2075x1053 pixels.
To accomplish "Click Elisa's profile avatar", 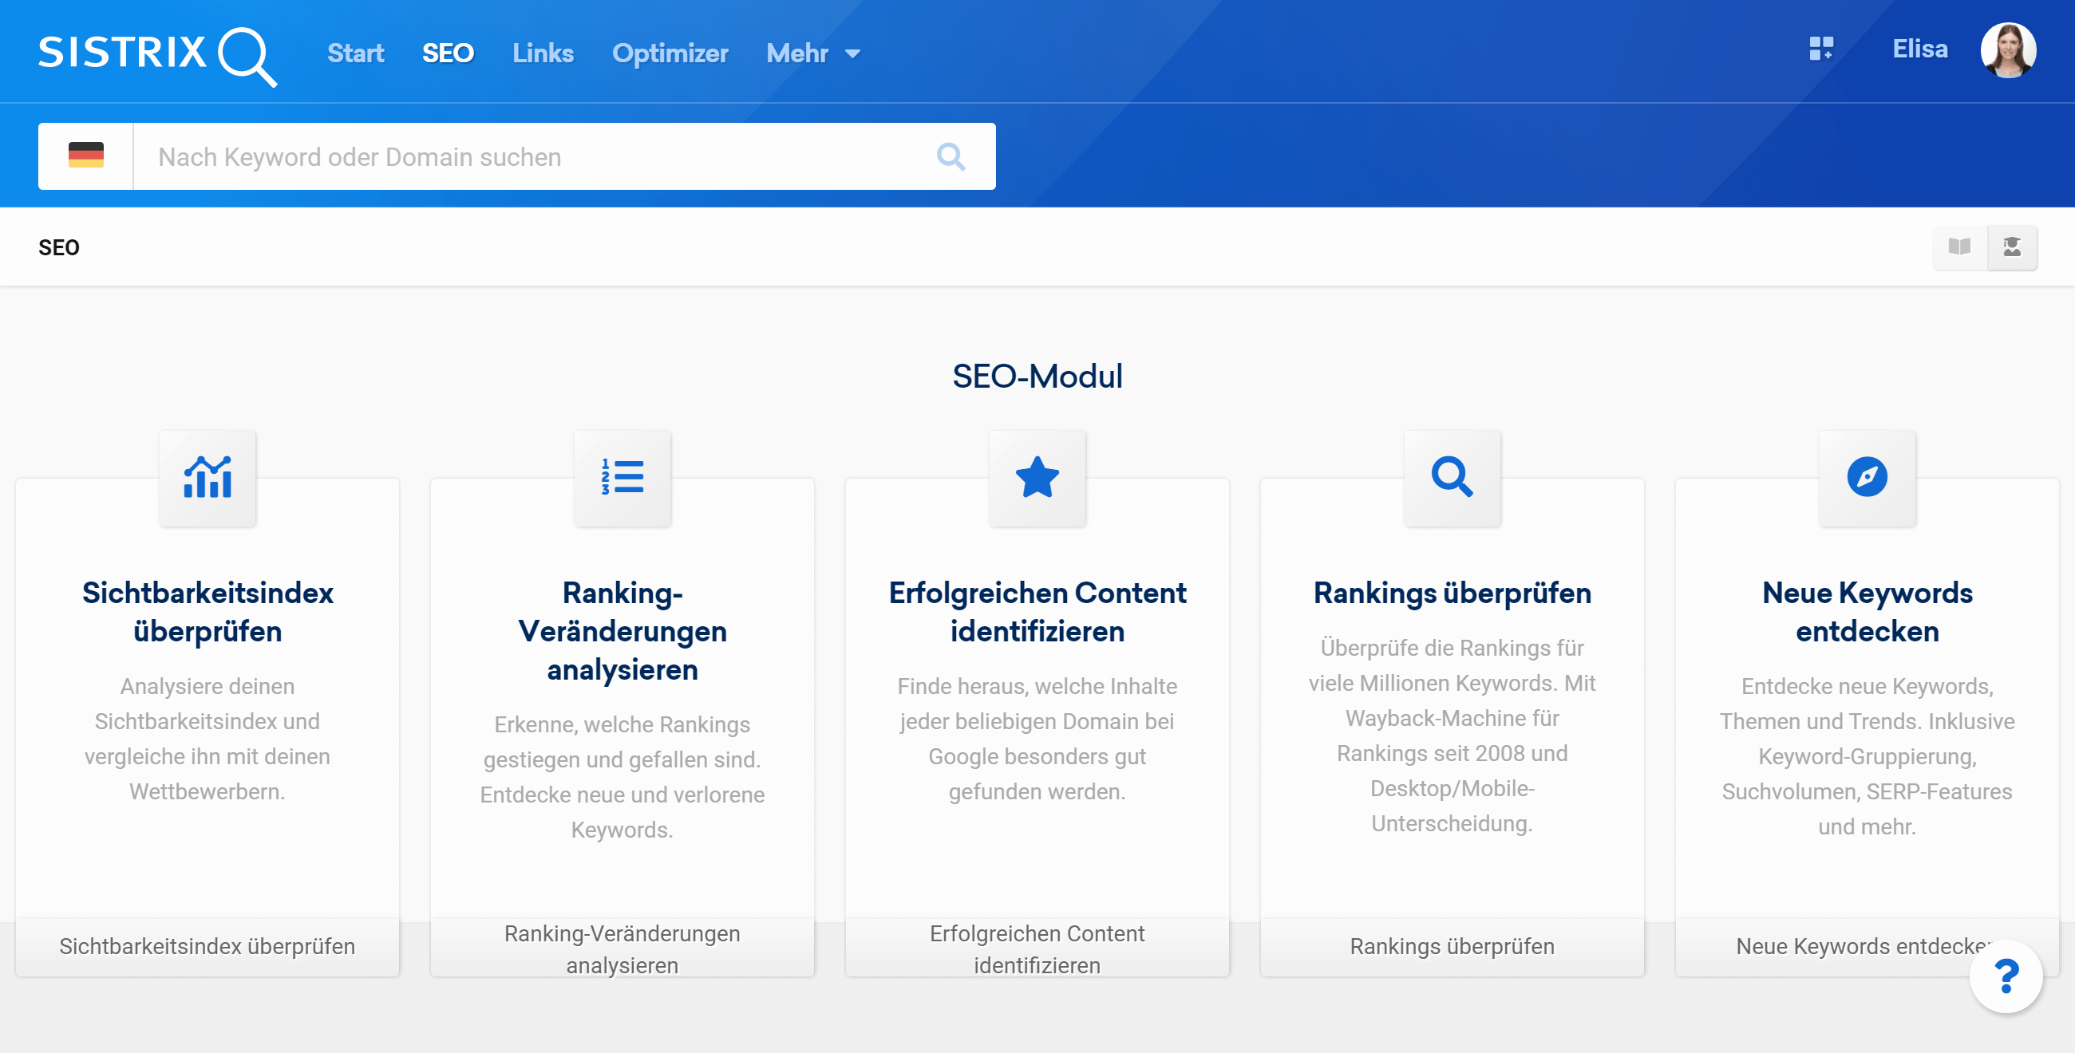I will click(x=2007, y=51).
